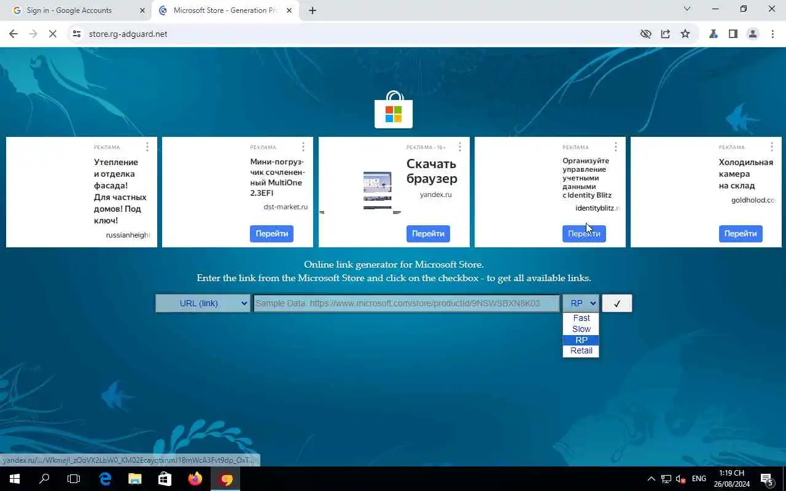Open network status tray icon

click(666, 479)
